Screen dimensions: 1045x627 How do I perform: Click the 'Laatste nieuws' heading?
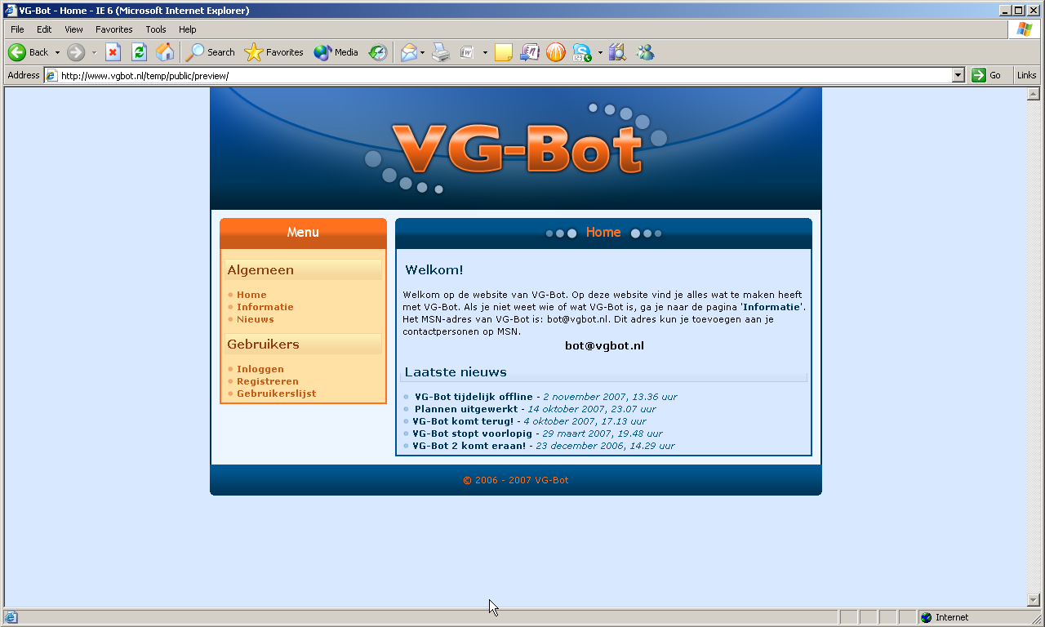click(x=456, y=372)
